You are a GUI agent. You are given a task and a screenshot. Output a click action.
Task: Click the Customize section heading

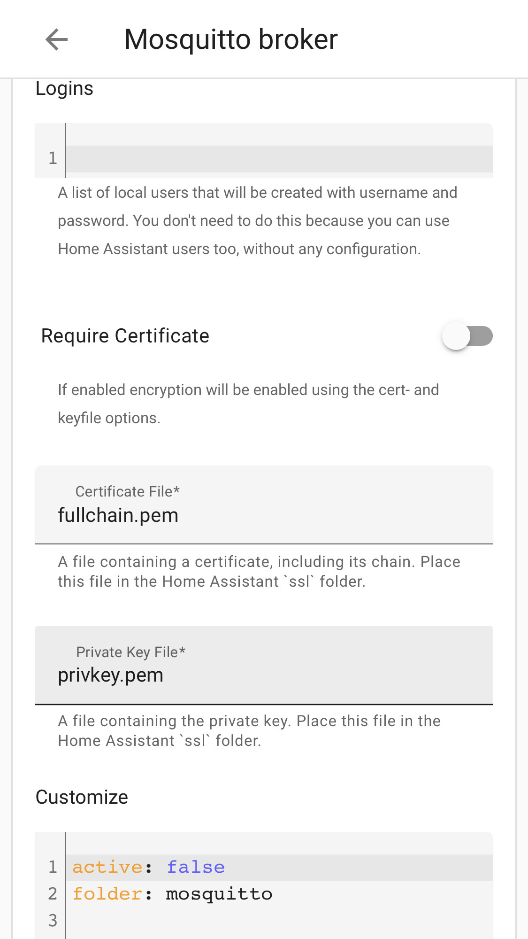(82, 797)
